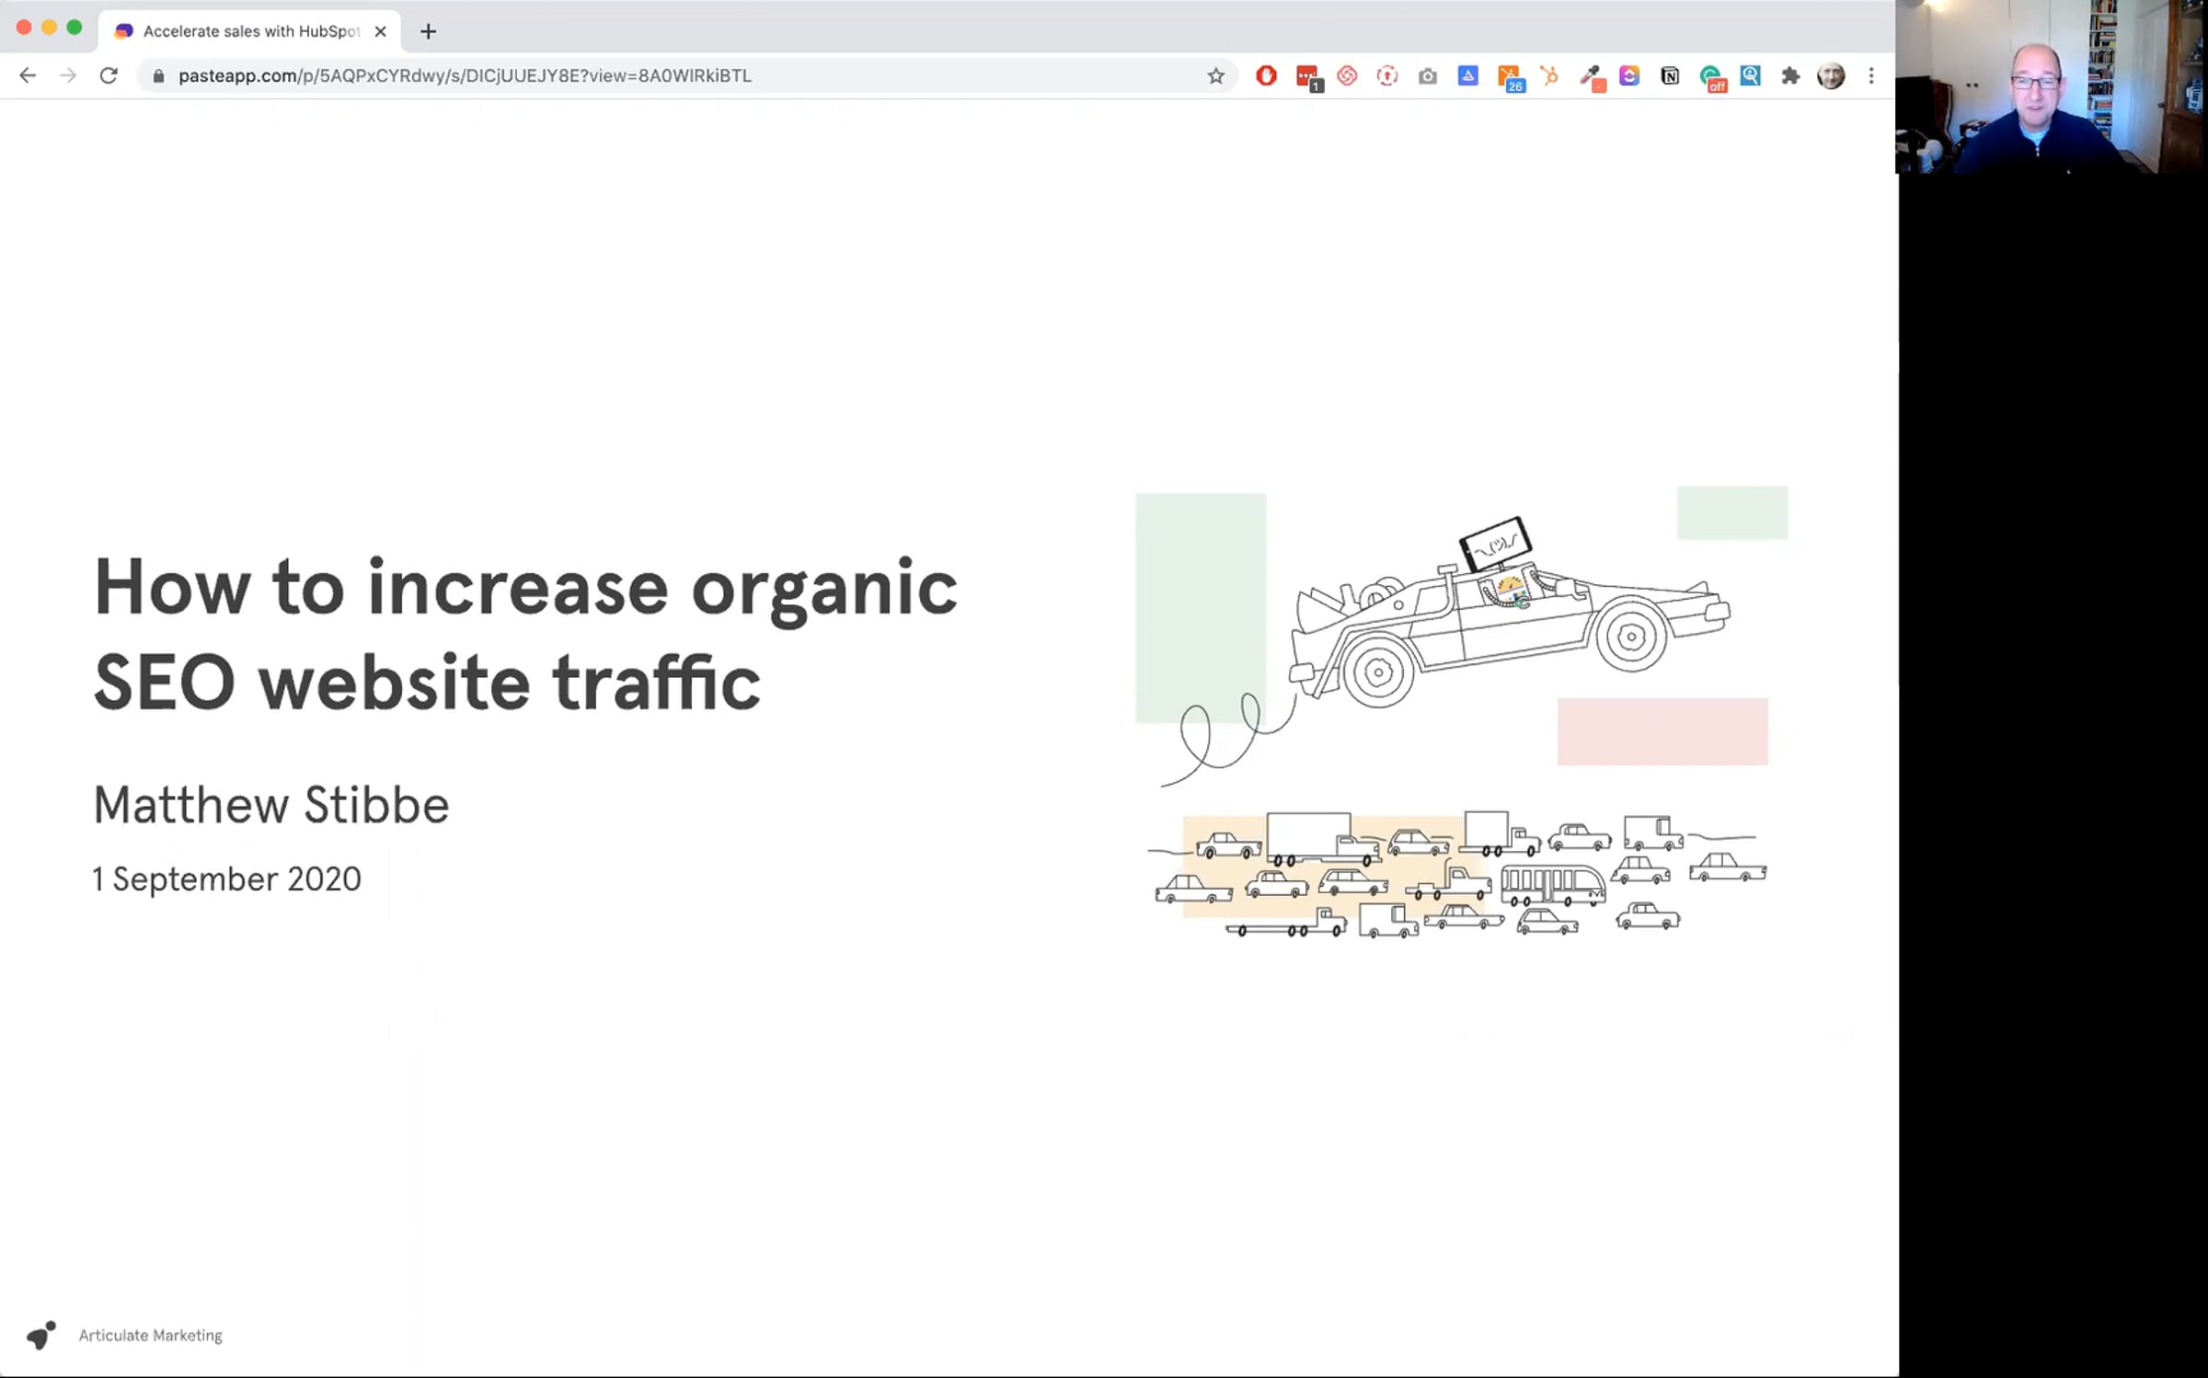Click the camera screenshot extension icon
The height and width of the screenshot is (1378, 2208).
pos(1427,76)
